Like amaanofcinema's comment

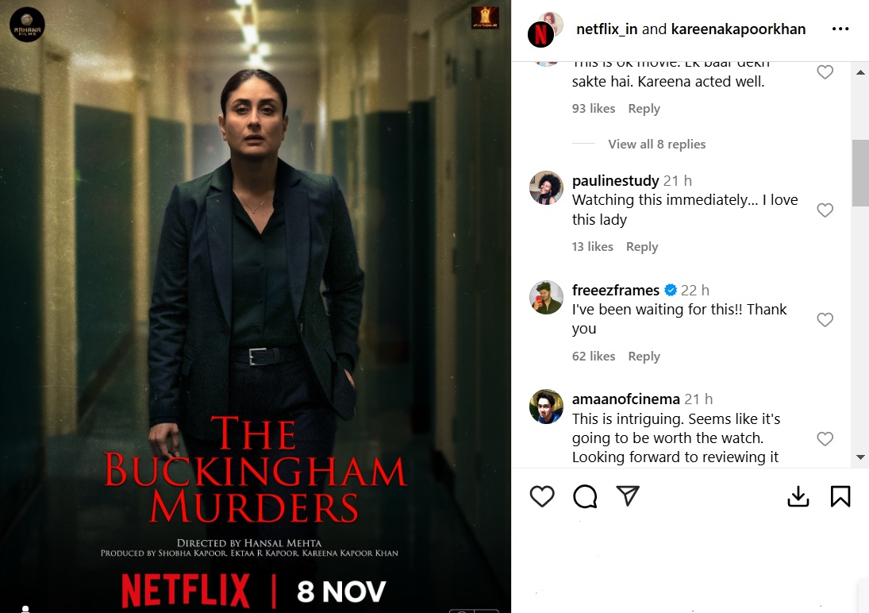(x=825, y=438)
